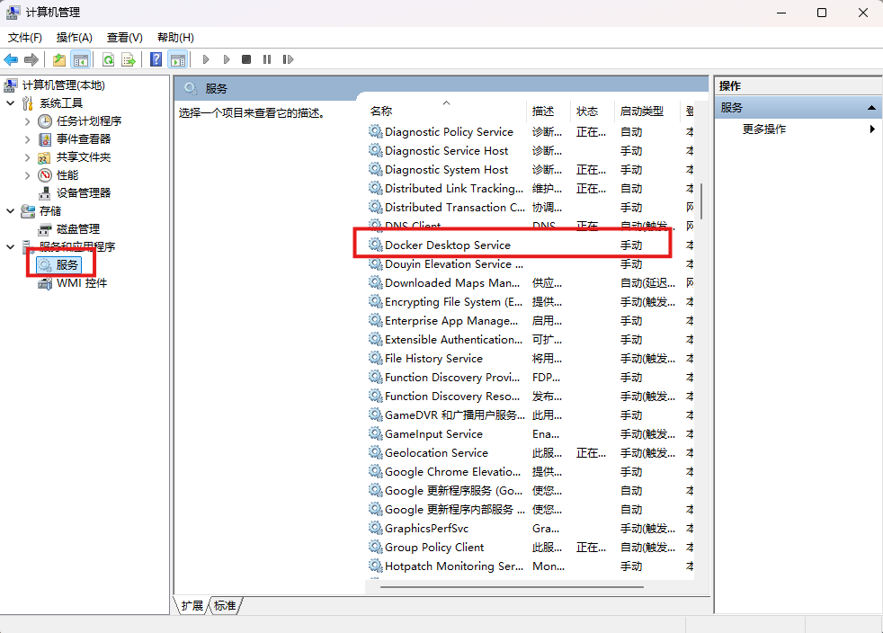
Task: Expand the 事件查看器 tree node
Action: click(28, 139)
